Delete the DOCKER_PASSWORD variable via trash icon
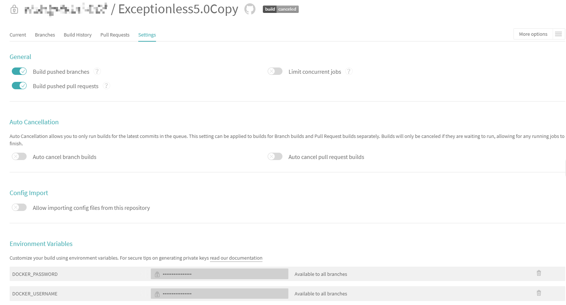Screen dimensions: 566x305 (x=539, y=273)
